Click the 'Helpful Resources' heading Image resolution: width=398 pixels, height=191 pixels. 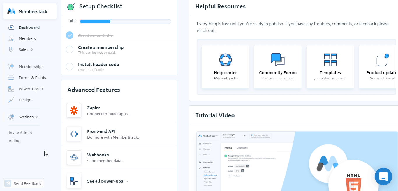click(x=221, y=6)
